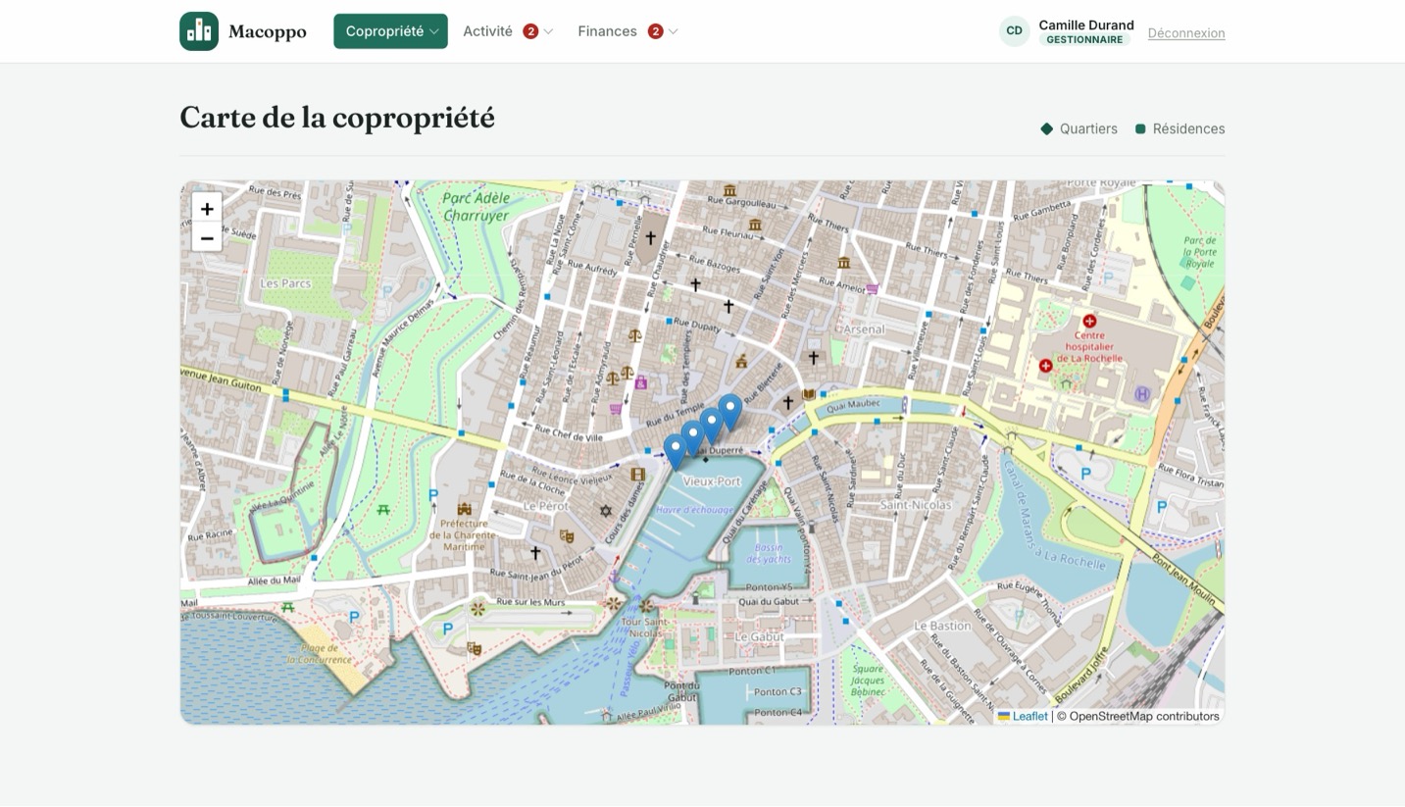The height and width of the screenshot is (807, 1405).
Task: Log out via the Déconnexion link
Action: coord(1186,33)
